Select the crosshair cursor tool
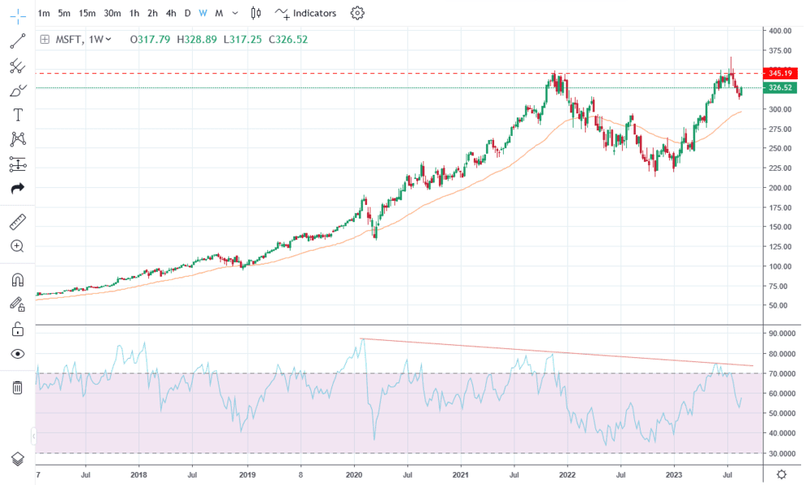The height and width of the screenshot is (485, 810). pyautogui.click(x=17, y=14)
